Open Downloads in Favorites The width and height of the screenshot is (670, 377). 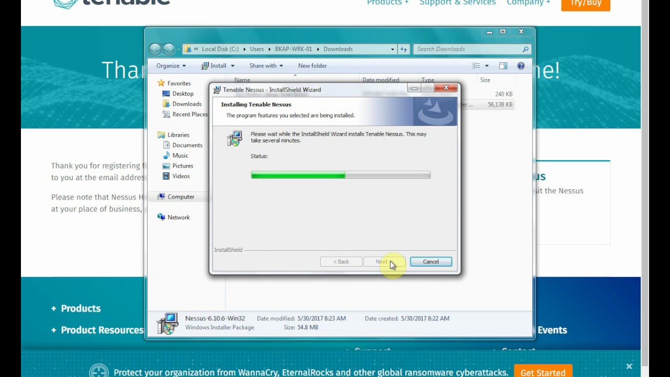click(187, 104)
